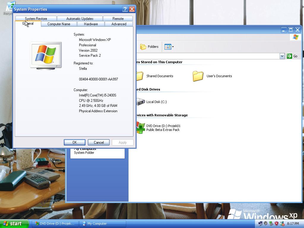
Task: Expand the address bar dropdown arrow
Action: coord(282,56)
